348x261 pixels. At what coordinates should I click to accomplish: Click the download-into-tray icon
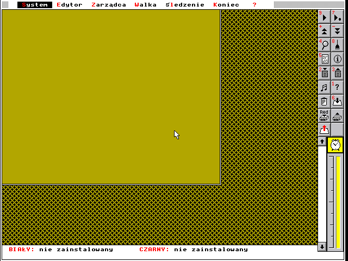[337, 101]
